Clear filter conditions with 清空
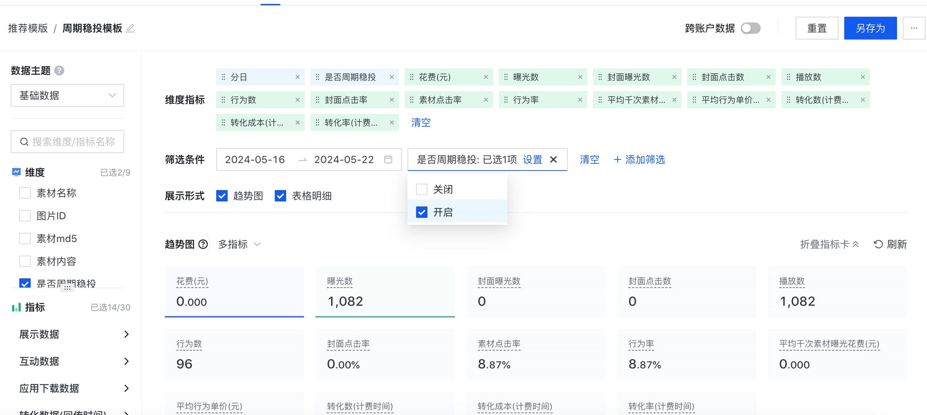 [x=590, y=160]
